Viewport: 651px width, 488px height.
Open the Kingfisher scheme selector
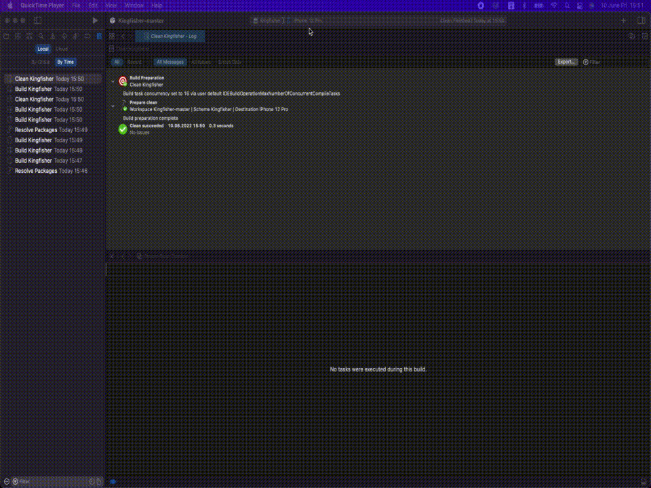(x=267, y=20)
